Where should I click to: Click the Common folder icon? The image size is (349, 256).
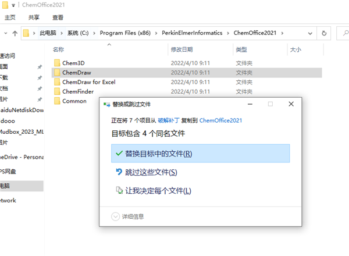coord(57,101)
